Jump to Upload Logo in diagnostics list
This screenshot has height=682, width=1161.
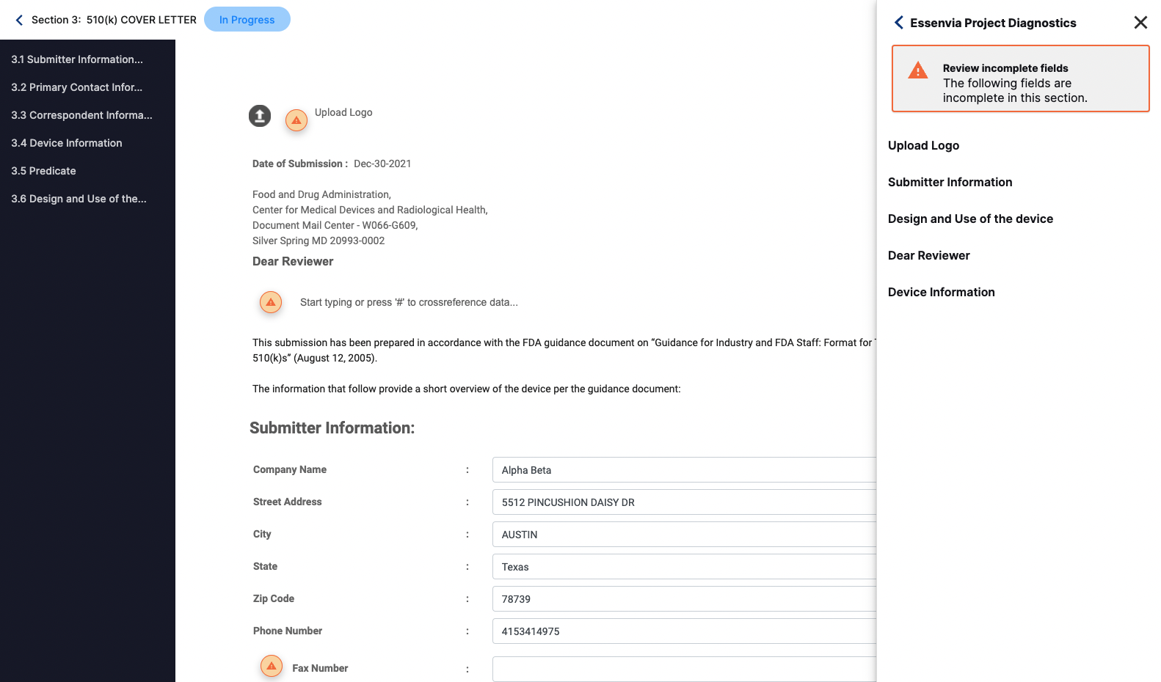coord(923,145)
